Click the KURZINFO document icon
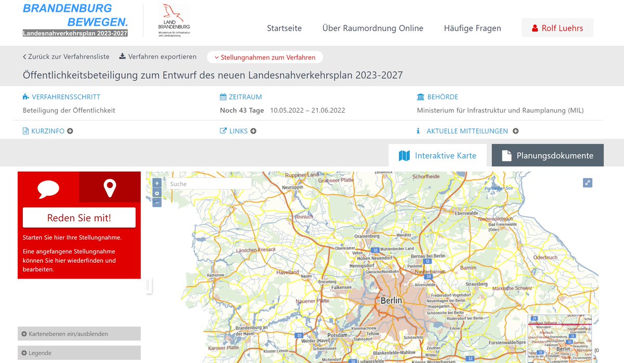The image size is (624, 363). point(25,131)
